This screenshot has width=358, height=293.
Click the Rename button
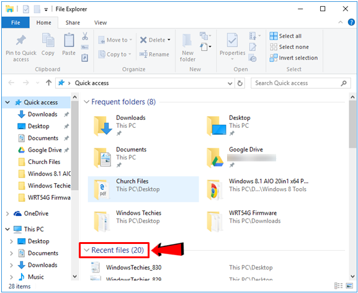(154, 55)
